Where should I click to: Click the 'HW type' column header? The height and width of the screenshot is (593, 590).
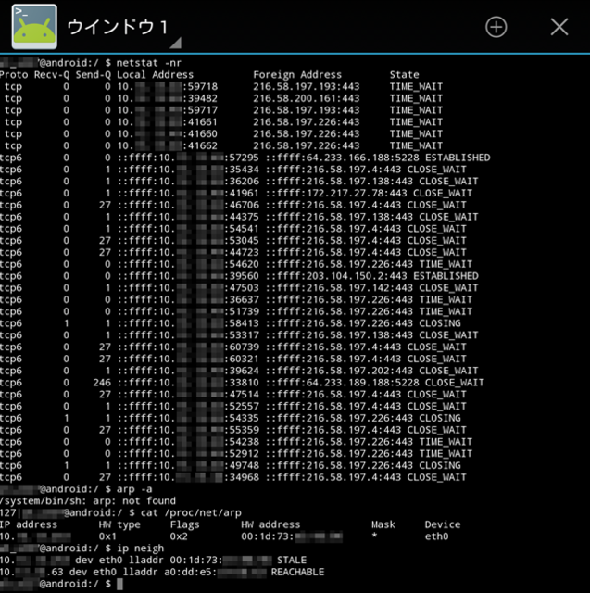coord(119,524)
